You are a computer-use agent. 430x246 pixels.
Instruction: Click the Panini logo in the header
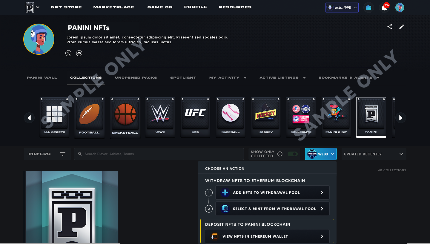point(30,7)
